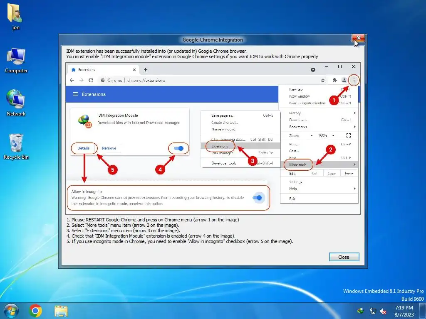Choose Downloads in the Chrome menu
The image size is (426, 319).
298,120
